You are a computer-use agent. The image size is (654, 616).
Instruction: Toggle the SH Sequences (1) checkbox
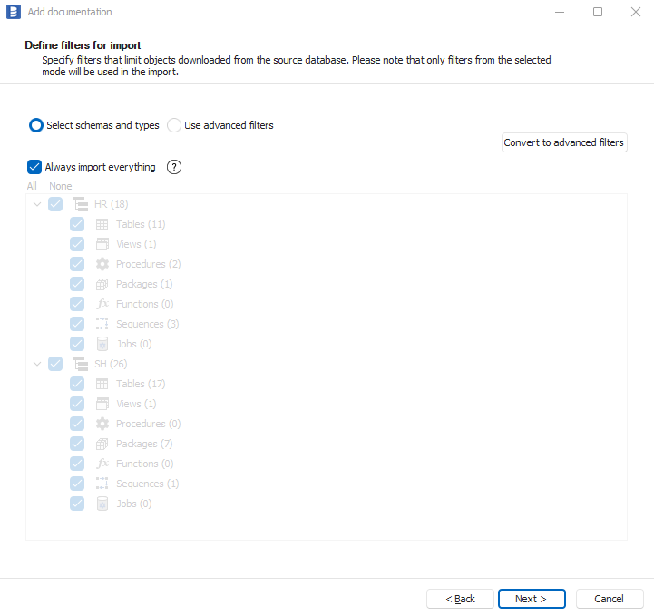click(77, 484)
